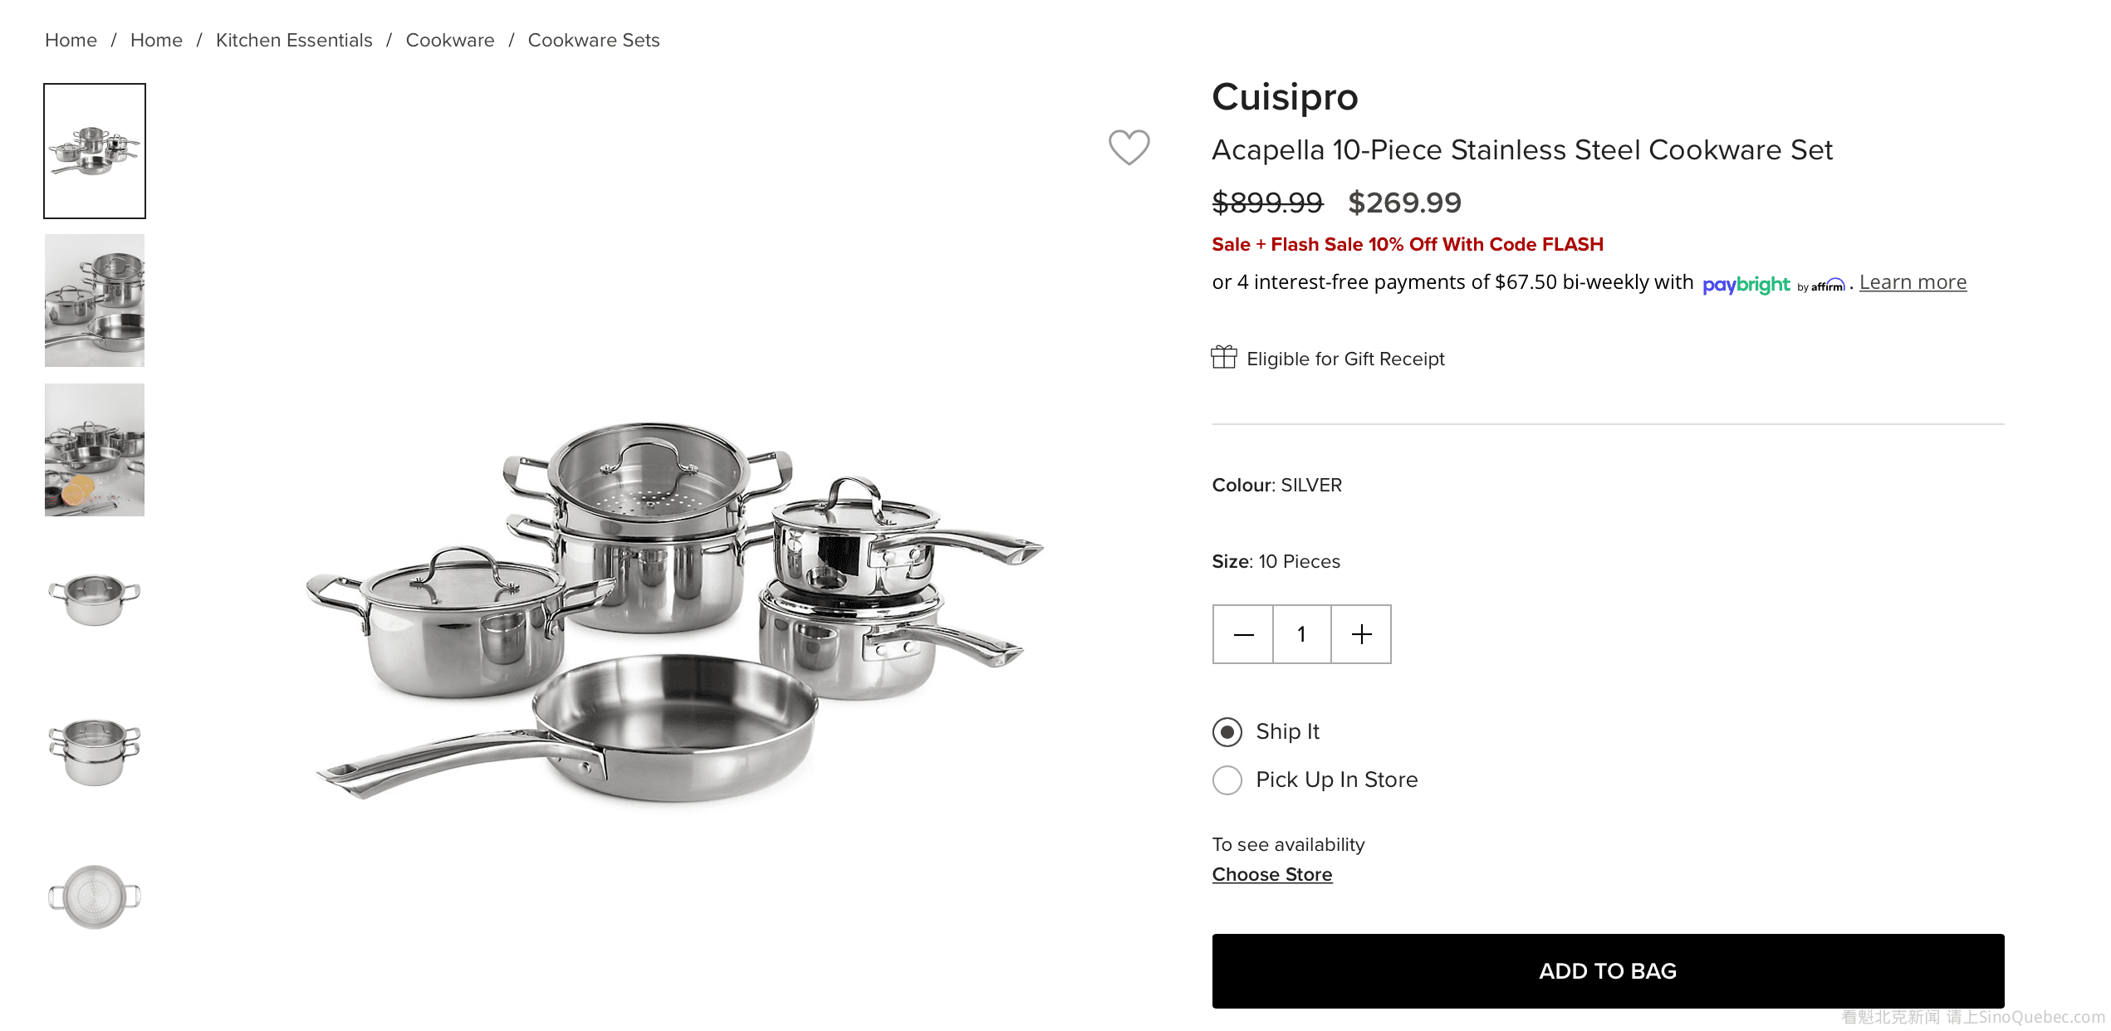Decrease quantity with the minus button

1243,634
